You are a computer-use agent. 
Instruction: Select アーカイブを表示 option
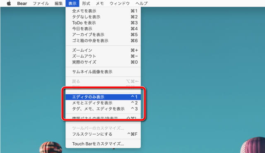pos(103,35)
